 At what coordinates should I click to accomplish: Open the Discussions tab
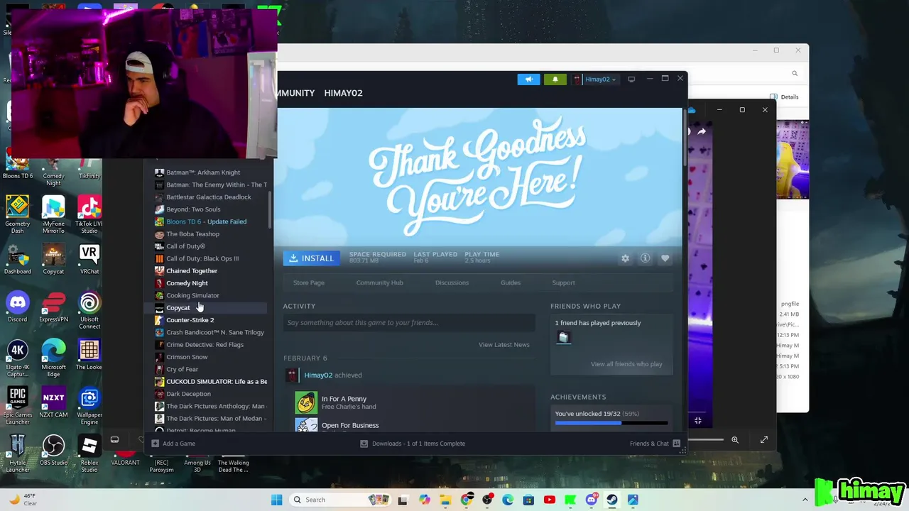click(x=452, y=282)
